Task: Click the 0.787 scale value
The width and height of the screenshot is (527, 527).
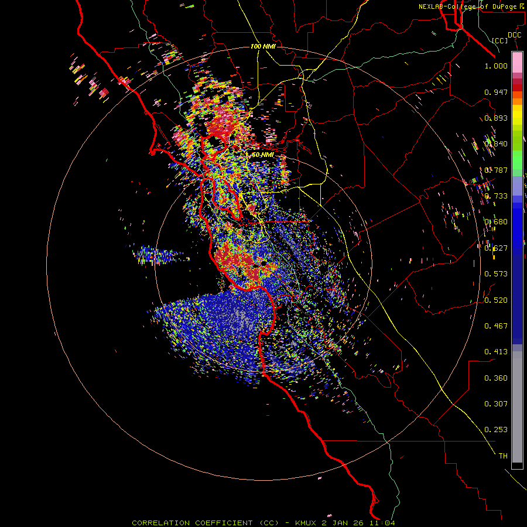Action: tap(496, 170)
